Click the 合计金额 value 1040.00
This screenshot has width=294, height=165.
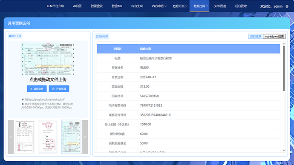click(145, 125)
